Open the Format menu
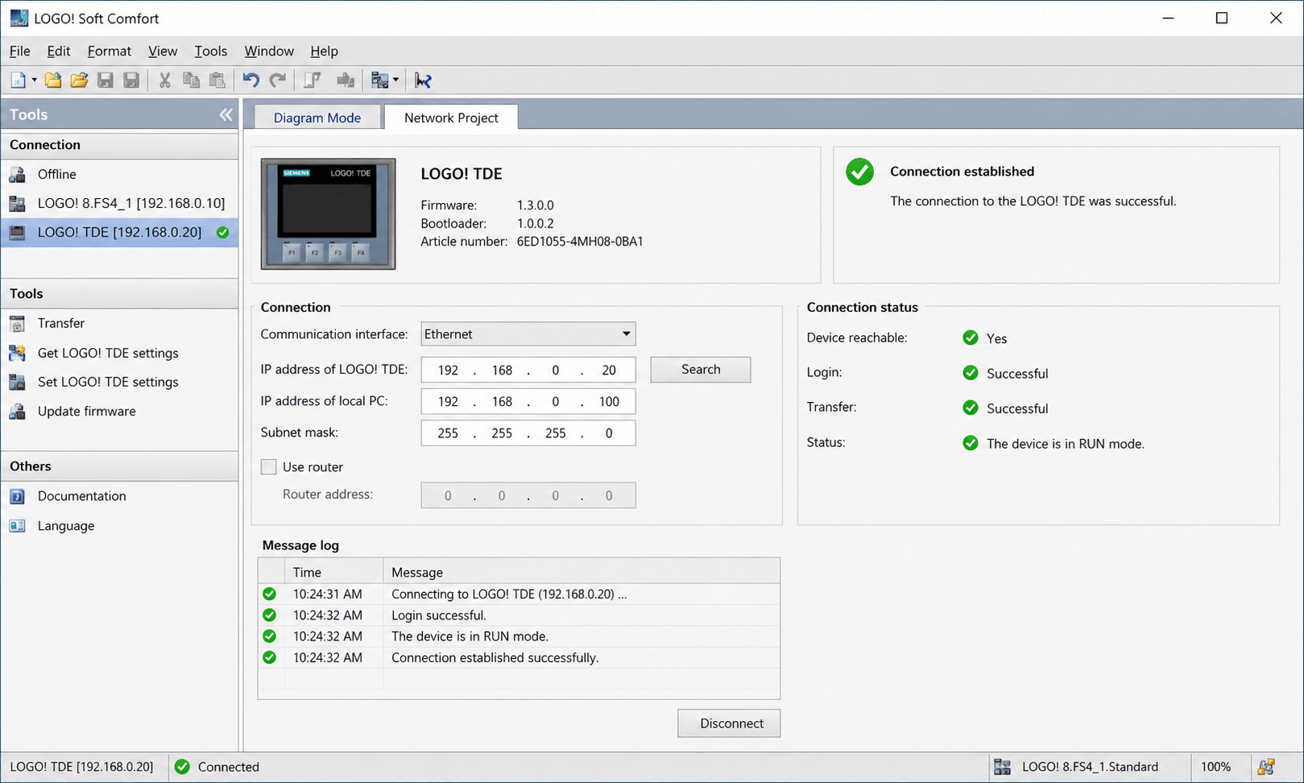The width and height of the screenshot is (1304, 783). [110, 51]
